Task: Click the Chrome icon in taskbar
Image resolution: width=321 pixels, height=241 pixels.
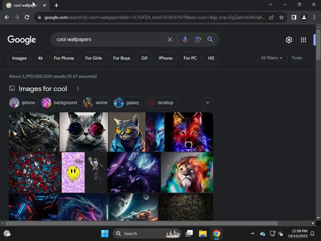Action: (216, 233)
